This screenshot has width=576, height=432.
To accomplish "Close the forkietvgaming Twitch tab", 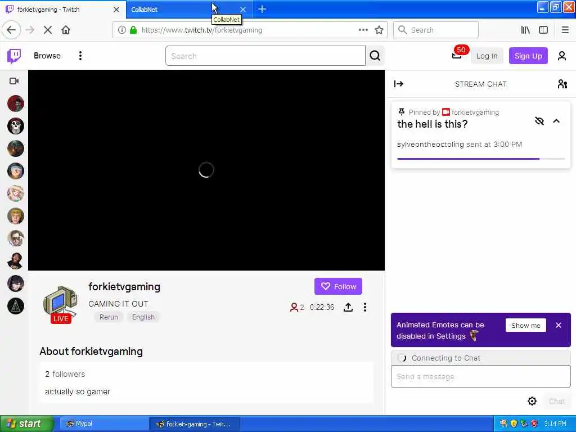I will click(116, 10).
